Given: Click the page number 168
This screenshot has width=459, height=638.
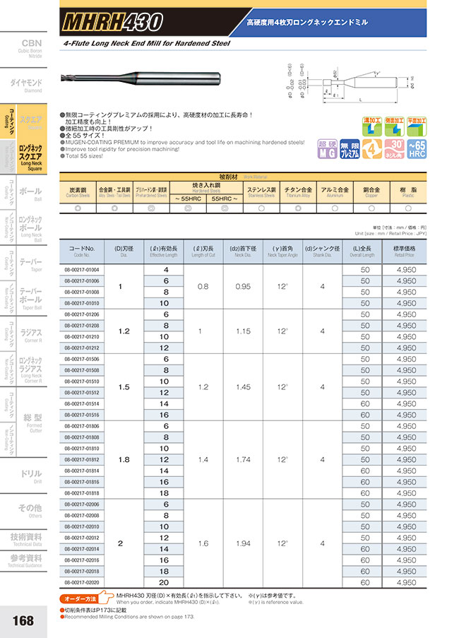Looking at the screenshot, I should tap(23, 620).
